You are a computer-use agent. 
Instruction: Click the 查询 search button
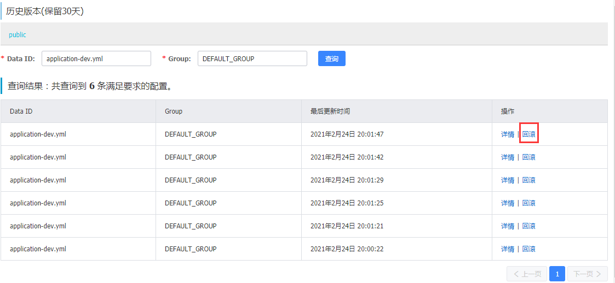point(331,58)
